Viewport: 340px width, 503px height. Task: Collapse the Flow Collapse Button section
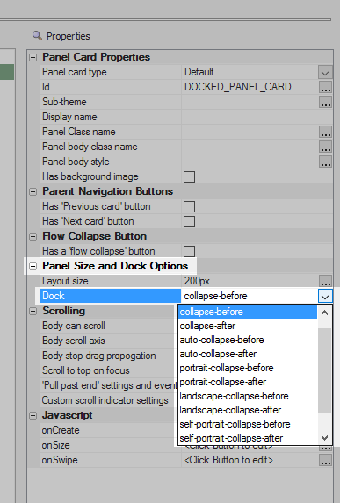33,237
